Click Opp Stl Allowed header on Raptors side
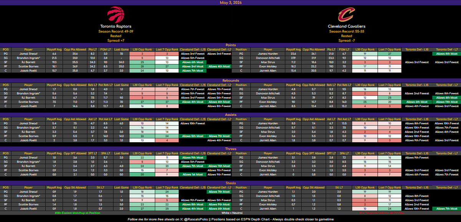461x222 pixels. click(75, 188)
